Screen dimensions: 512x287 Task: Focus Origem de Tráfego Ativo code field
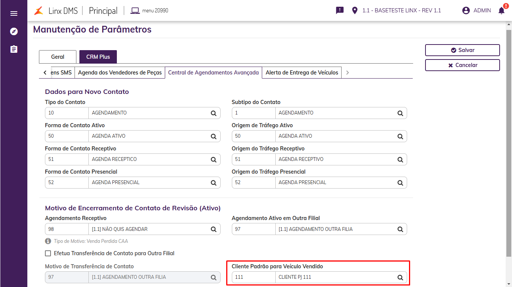[x=254, y=136]
